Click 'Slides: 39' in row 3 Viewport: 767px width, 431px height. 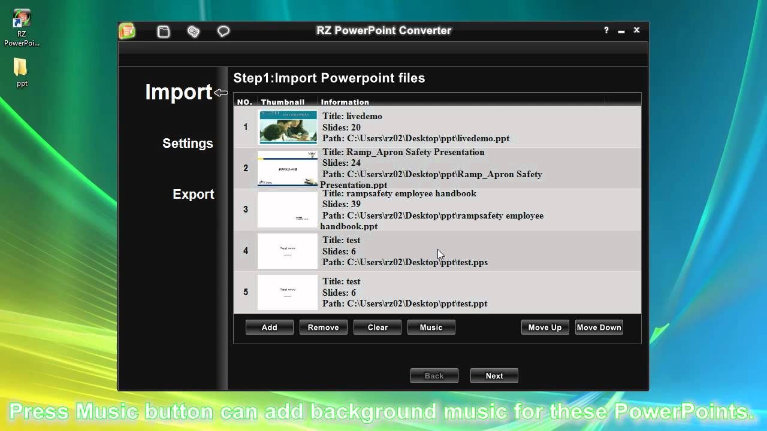[342, 204]
